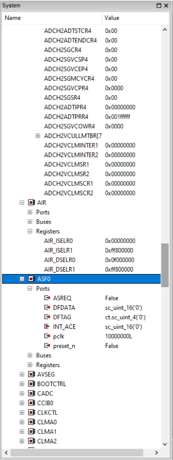Click the ASF0 module chip icon
The width and height of the screenshot is (173, 460).
coord(32,279)
